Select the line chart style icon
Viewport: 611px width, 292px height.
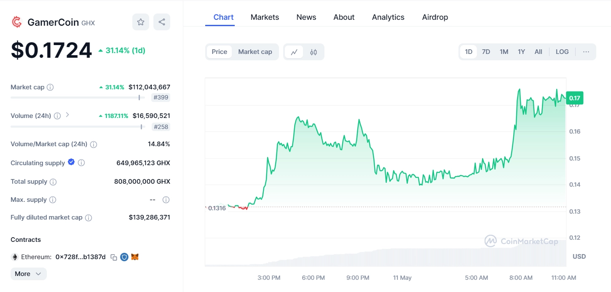[294, 51]
